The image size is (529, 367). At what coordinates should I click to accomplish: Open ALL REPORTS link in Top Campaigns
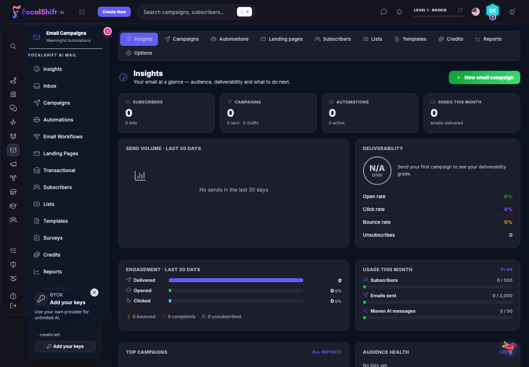327,352
